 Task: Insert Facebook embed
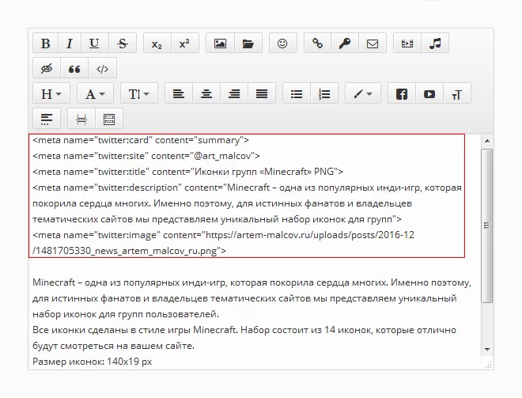click(402, 94)
